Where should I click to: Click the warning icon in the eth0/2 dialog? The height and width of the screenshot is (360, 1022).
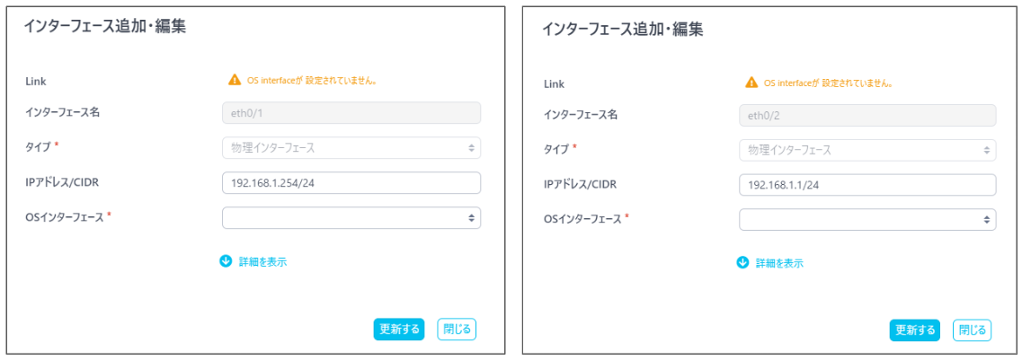751,83
